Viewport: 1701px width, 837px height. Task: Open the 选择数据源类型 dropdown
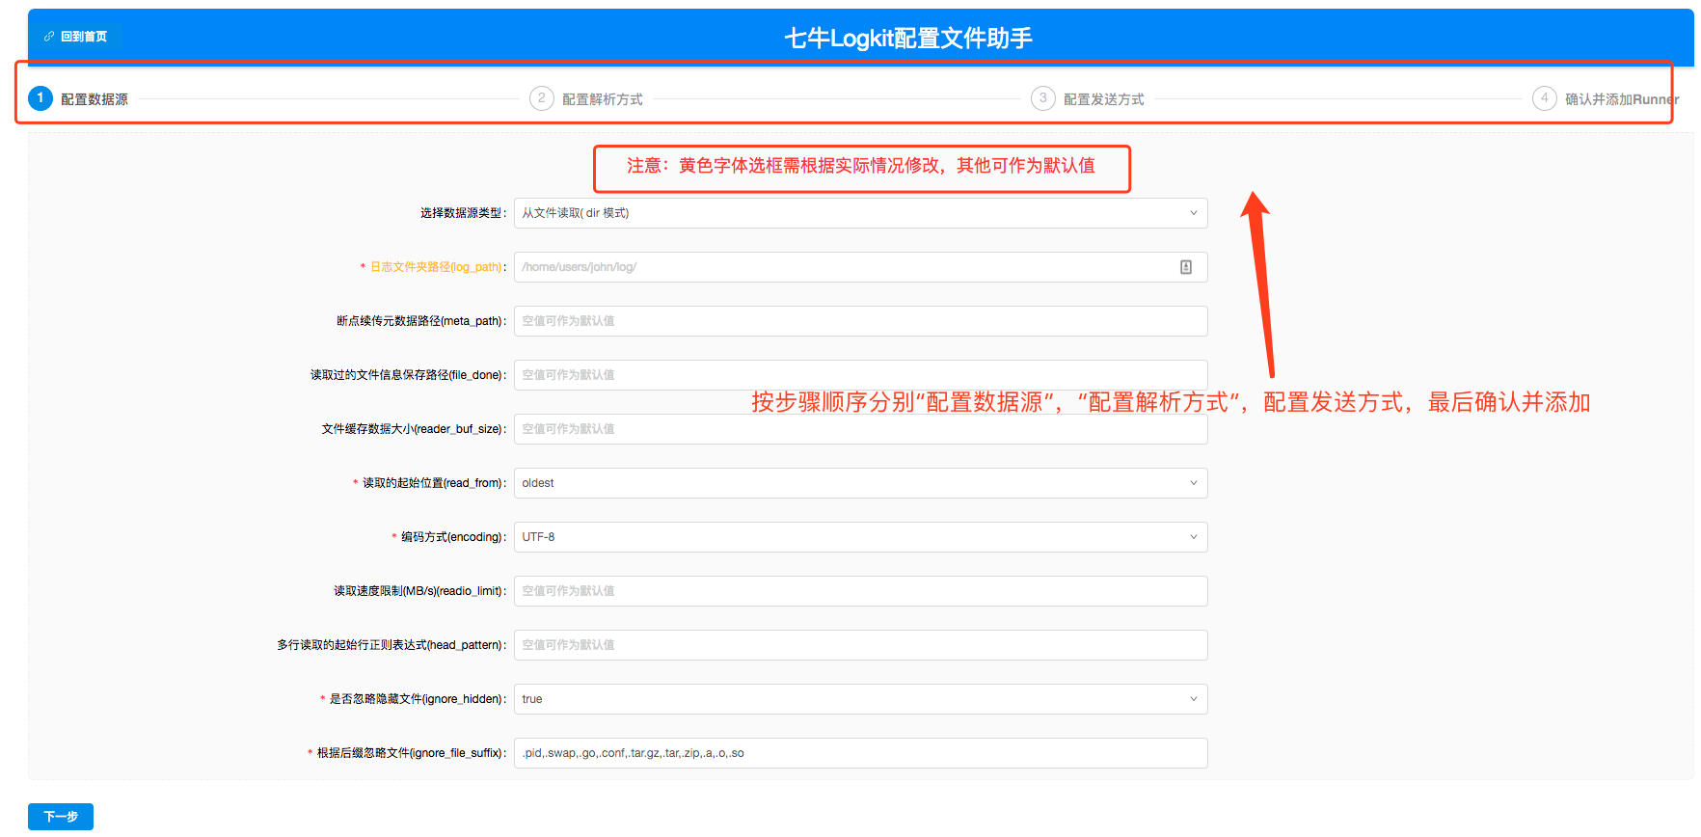(860, 213)
